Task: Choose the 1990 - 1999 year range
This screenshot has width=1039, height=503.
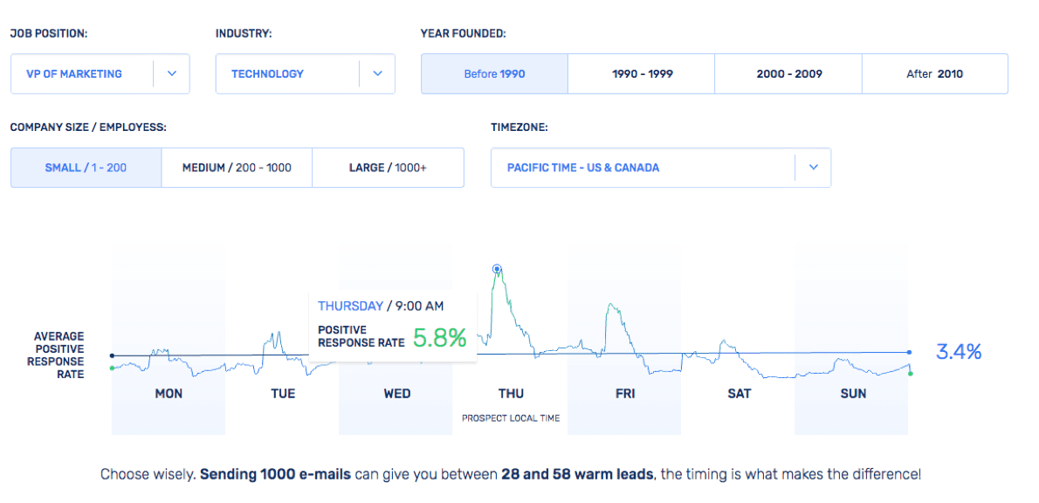Action: tap(642, 74)
